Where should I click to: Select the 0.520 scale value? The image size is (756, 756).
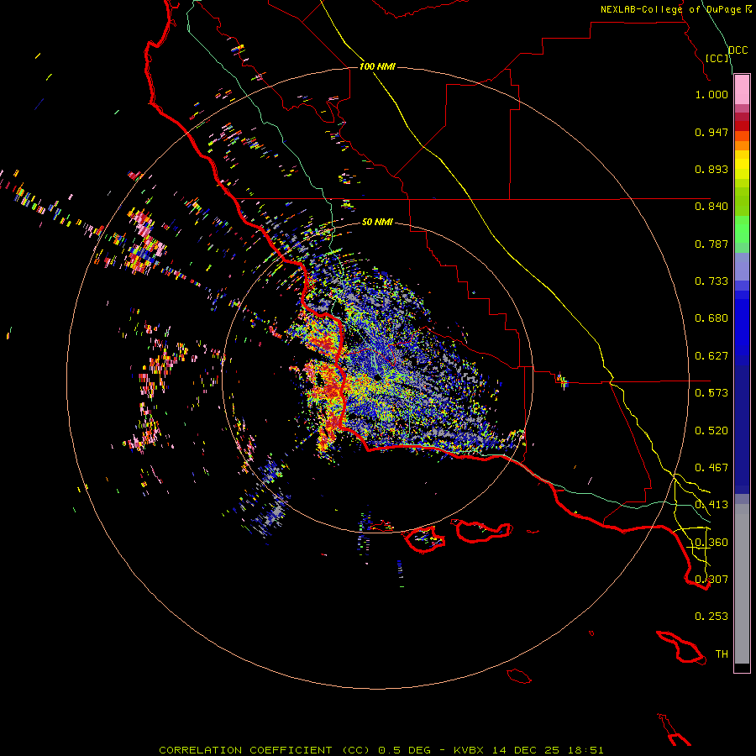pos(711,431)
